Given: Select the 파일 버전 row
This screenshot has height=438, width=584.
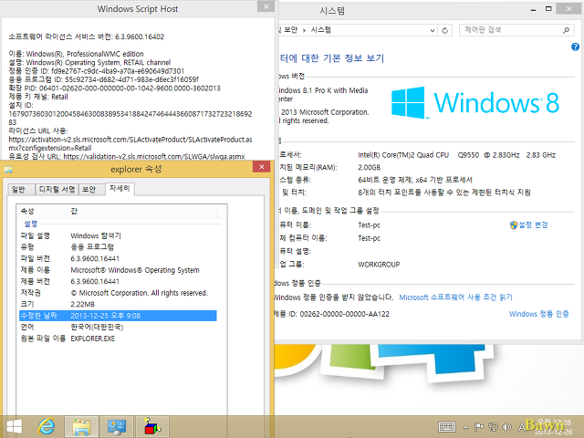Looking at the screenshot, I should click(x=118, y=258).
